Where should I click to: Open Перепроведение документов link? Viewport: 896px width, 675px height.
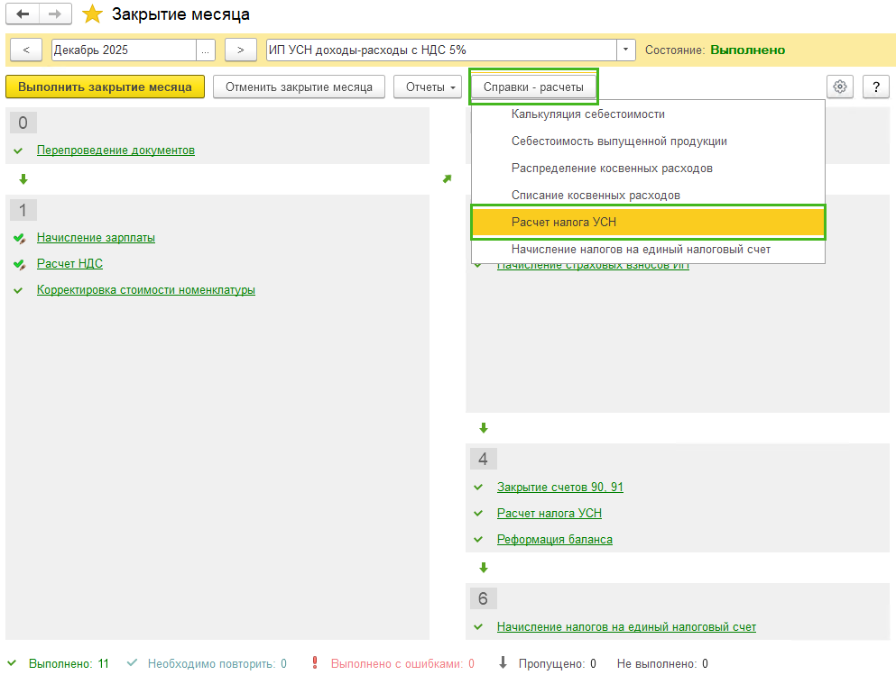(116, 151)
